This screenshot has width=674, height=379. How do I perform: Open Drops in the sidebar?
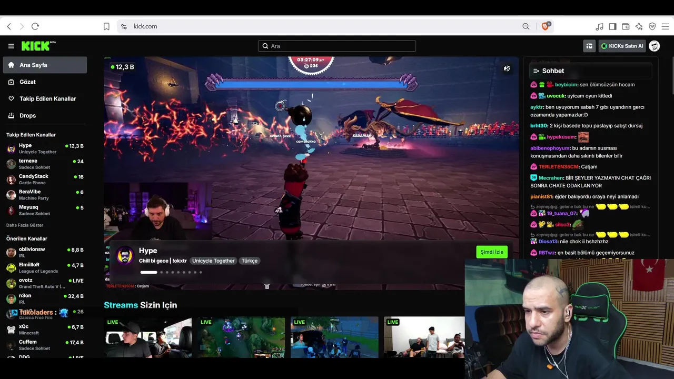click(45, 116)
